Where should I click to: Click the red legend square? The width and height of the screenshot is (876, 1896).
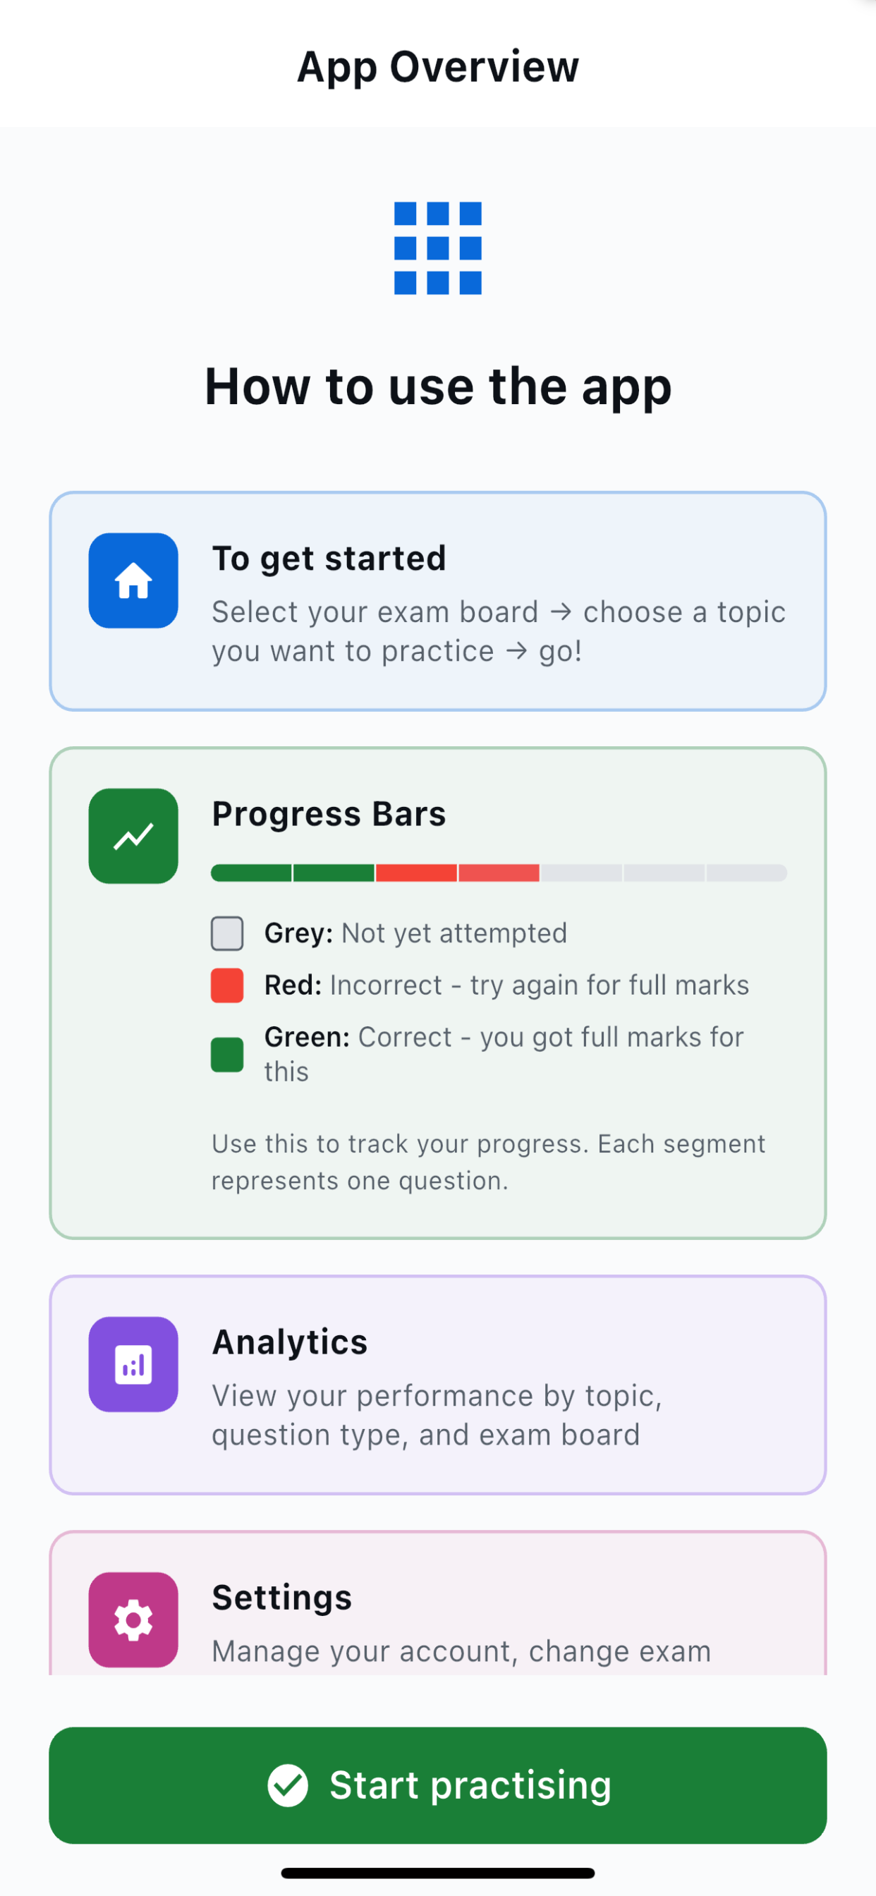point(228,985)
